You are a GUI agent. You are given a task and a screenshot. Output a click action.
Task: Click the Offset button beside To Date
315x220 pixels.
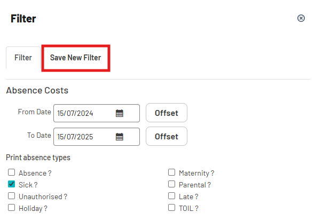167,136
